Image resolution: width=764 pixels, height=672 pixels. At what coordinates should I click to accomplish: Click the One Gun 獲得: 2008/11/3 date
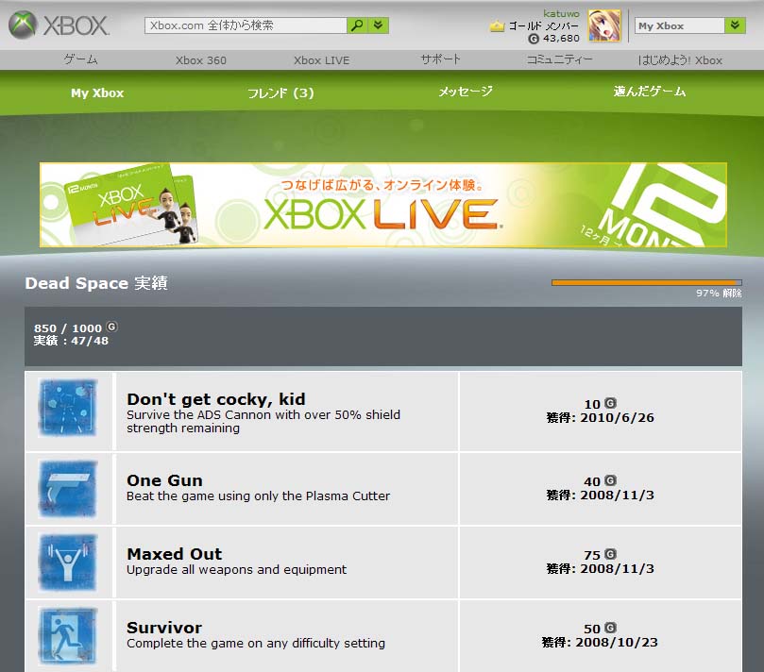(x=601, y=496)
